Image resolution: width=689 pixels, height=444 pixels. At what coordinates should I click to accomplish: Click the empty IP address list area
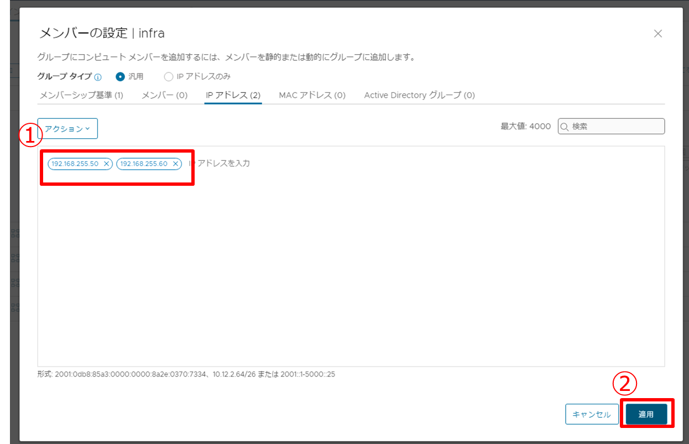(x=351, y=265)
